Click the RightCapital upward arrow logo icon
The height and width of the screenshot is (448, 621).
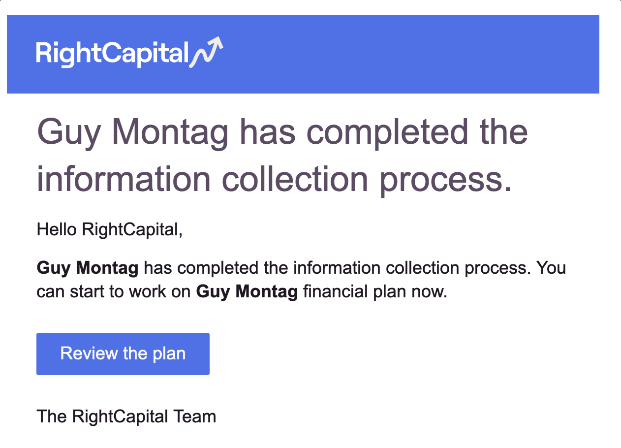click(207, 52)
